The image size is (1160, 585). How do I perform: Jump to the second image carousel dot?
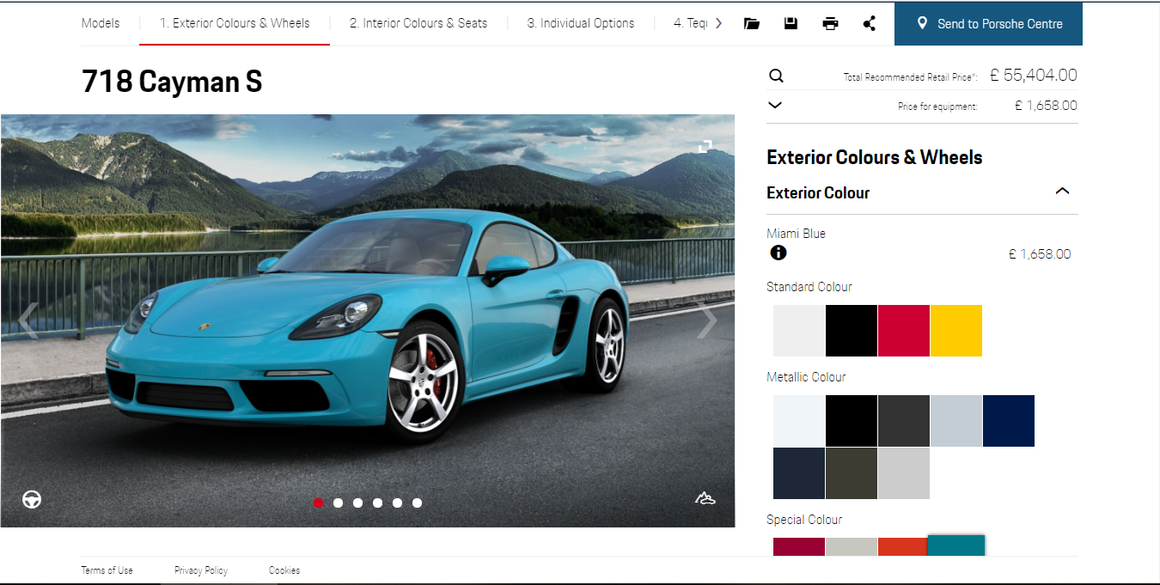point(339,503)
